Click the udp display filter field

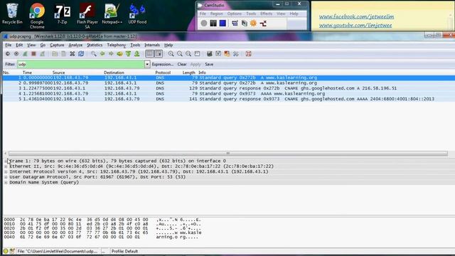pyautogui.click(x=80, y=64)
